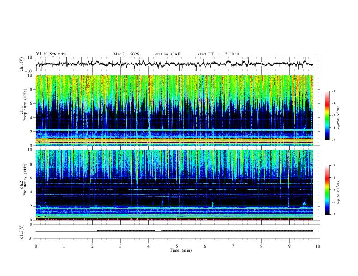Click the ch.2 color bar "log(PSD)" label
Viewport: 358px width, 276px height.
coord(338,192)
